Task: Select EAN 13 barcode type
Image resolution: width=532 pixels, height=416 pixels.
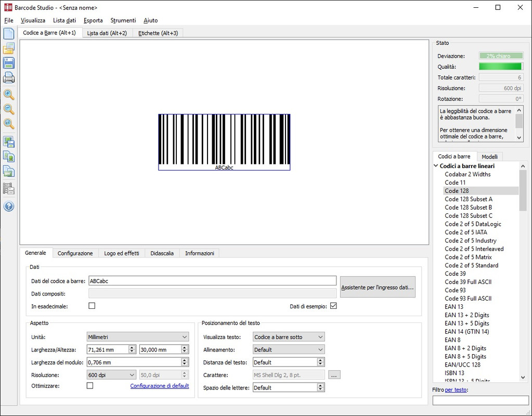Action: click(x=454, y=306)
